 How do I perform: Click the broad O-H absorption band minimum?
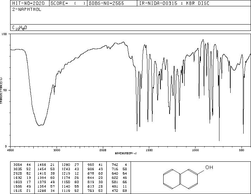(x=39, y=125)
